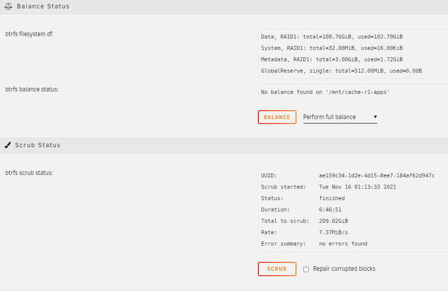This screenshot has height=291, width=448.
Task: Start a scrub with SCRUB button
Action: click(x=277, y=269)
